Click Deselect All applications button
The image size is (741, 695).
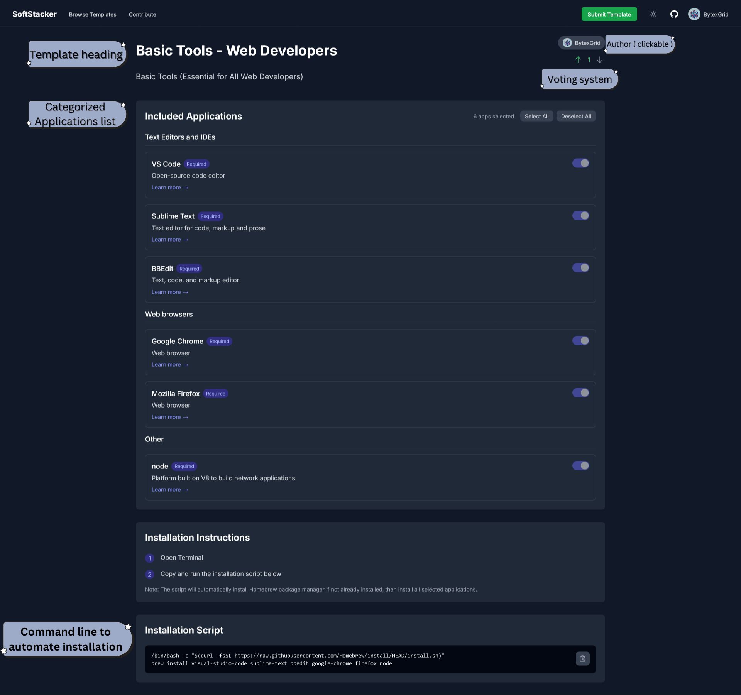(x=576, y=116)
